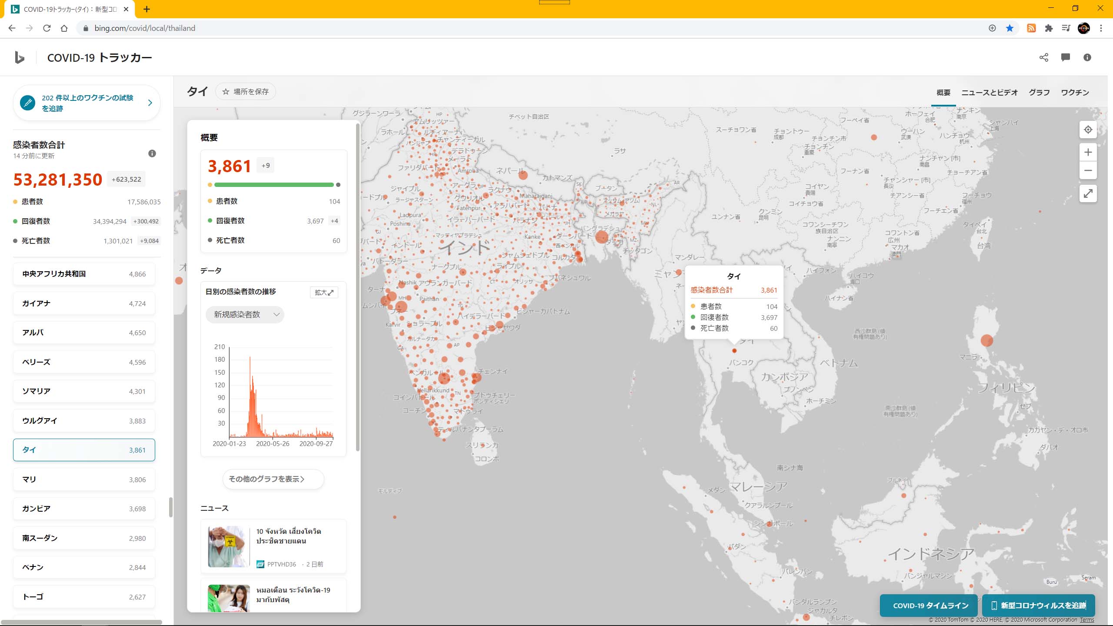Show other graphs via その他のグラフを表示
This screenshot has height=626, width=1113.
[x=273, y=479]
